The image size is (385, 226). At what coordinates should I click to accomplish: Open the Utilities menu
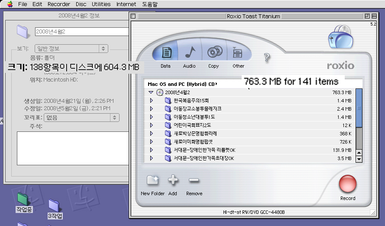tap(101, 4)
